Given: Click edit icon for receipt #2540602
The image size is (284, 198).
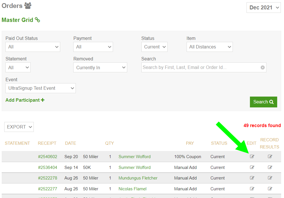Looking at the screenshot, I should [x=252, y=156].
